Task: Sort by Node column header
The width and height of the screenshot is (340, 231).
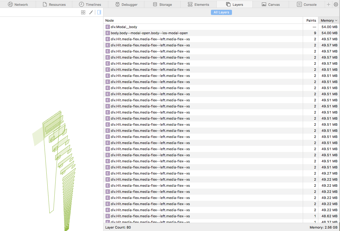Action: pyautogui.click(x=203, y=20)
